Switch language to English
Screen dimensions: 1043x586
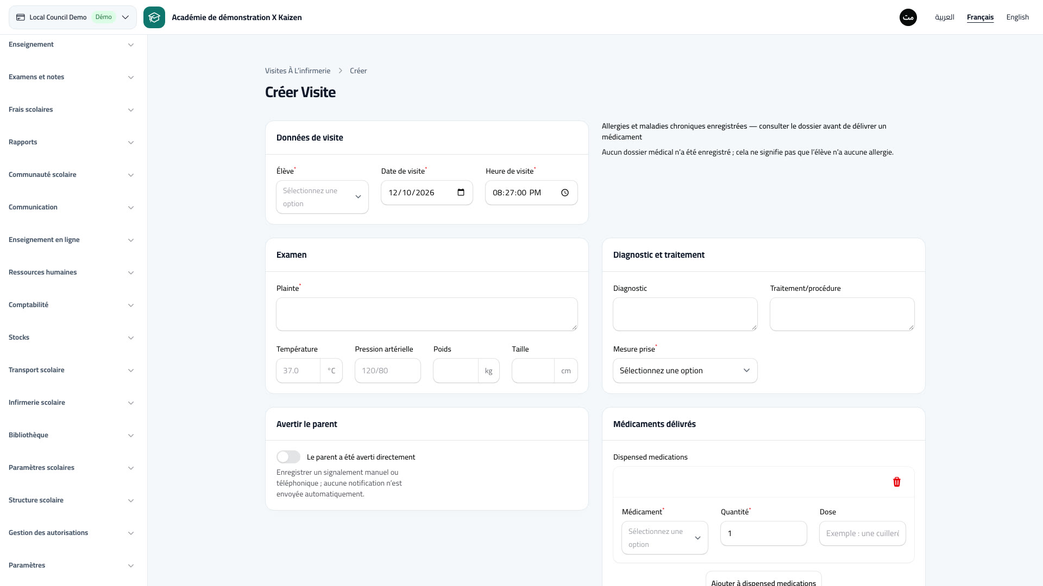(x=1017, y=17)
